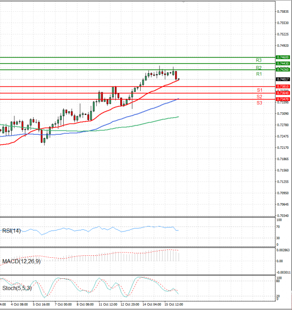292x310 pixels.
Task: Click the RSI 30 level label
Action: [278, 238]
